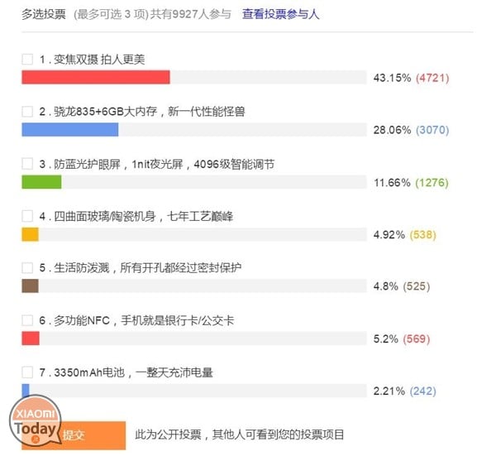Click the vote count (3070)
This screenshot has width=496, height=456.
tap(432, 130)
